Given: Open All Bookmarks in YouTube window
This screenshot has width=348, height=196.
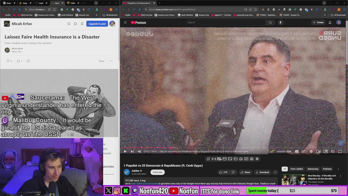Looking at the screenshot, I should click(338, 15).
